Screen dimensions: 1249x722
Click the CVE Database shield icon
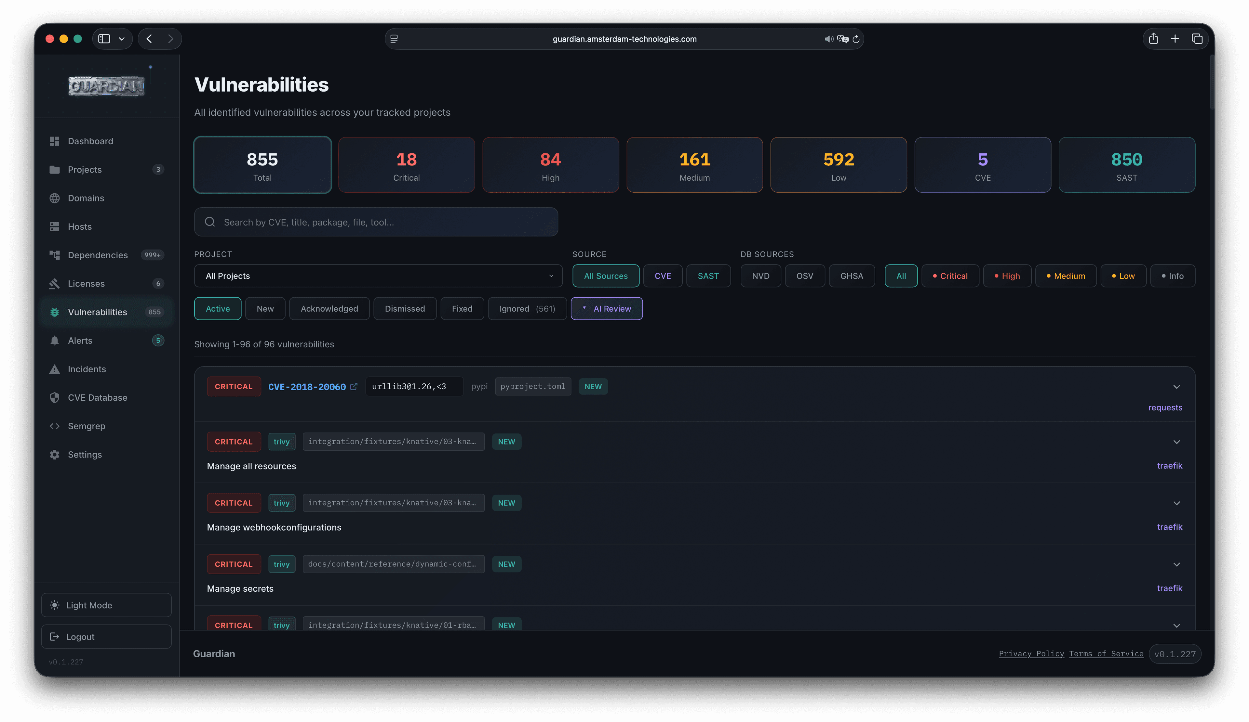tap(55, 397)
